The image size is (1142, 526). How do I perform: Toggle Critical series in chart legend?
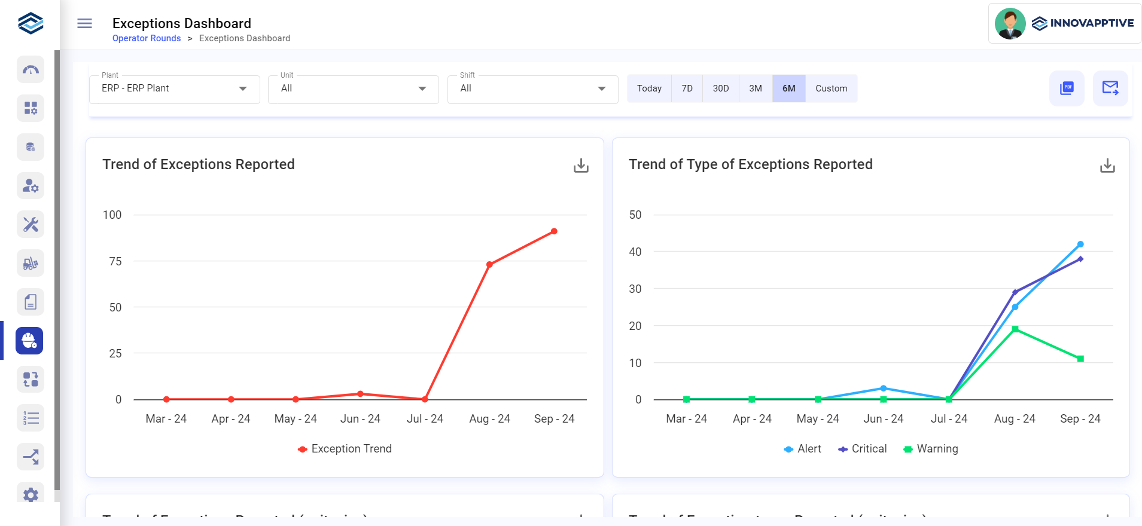[862, 449]
